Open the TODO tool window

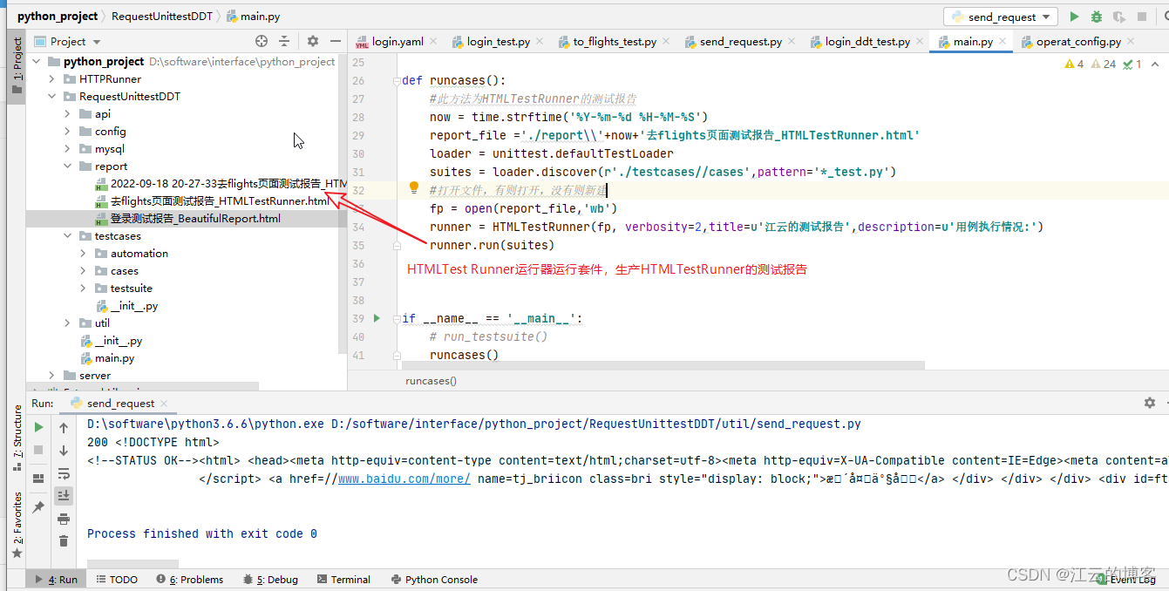click(117, 580)
